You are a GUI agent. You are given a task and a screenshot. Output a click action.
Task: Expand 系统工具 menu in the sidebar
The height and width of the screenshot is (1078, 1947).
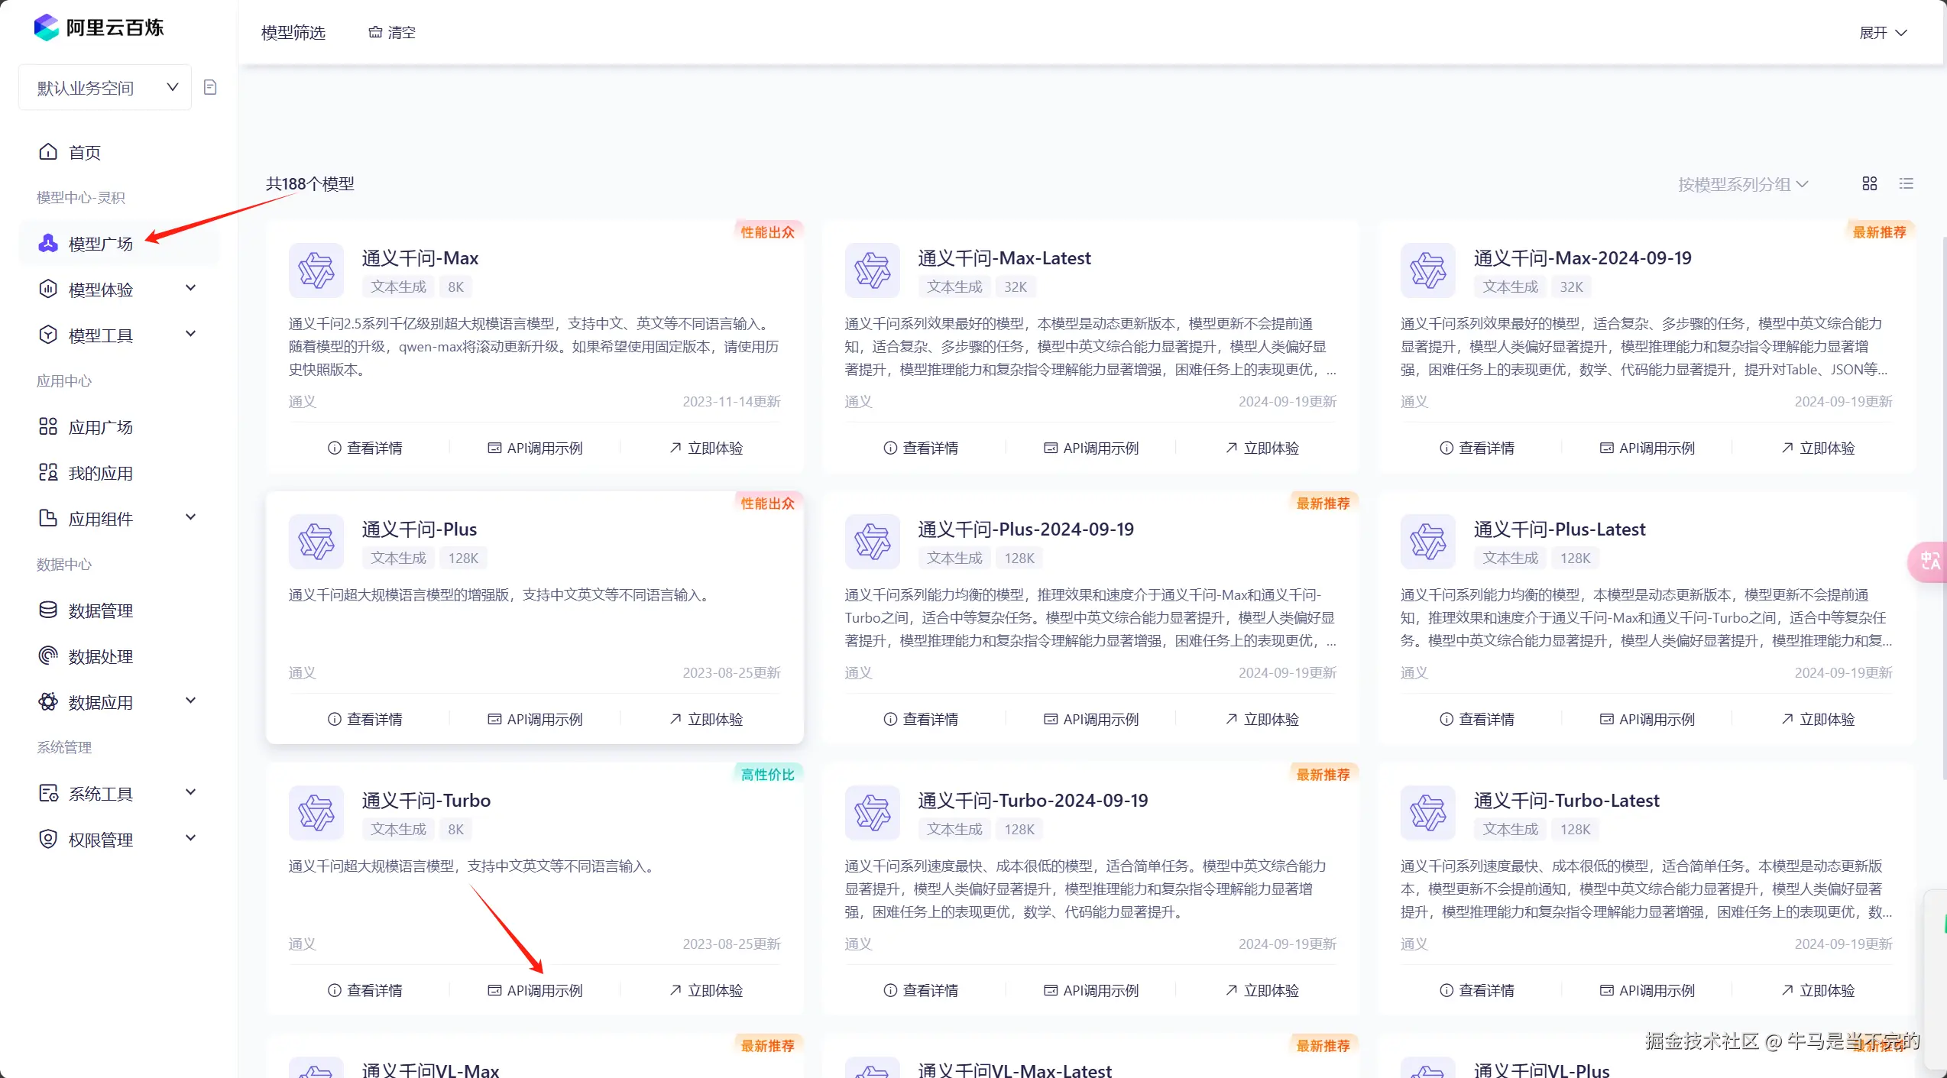[x=190, y=793]
